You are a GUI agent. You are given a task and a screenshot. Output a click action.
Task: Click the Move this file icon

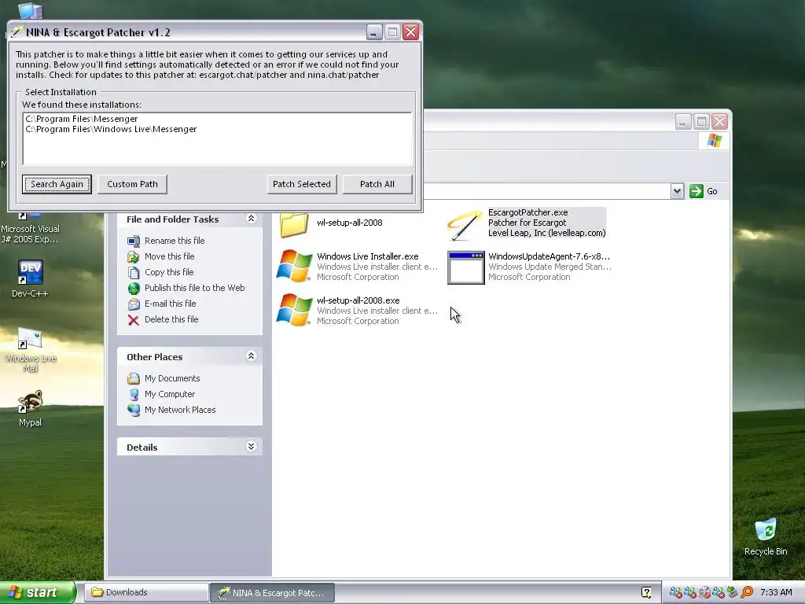[134, 257]
